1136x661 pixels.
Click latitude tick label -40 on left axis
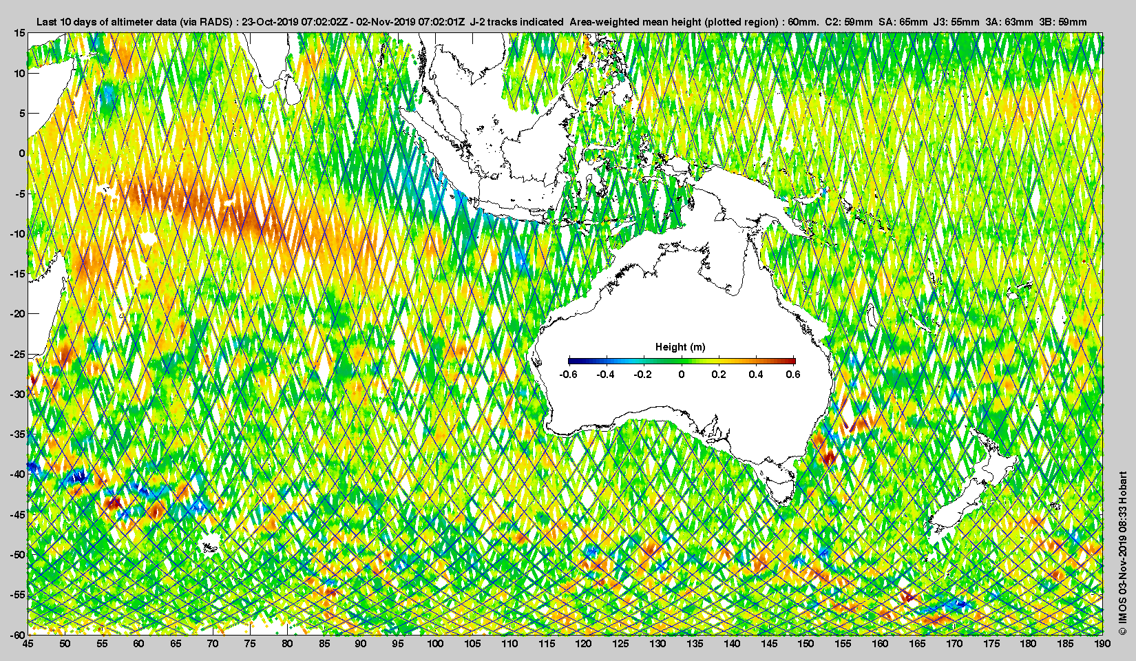click(17, 474)
